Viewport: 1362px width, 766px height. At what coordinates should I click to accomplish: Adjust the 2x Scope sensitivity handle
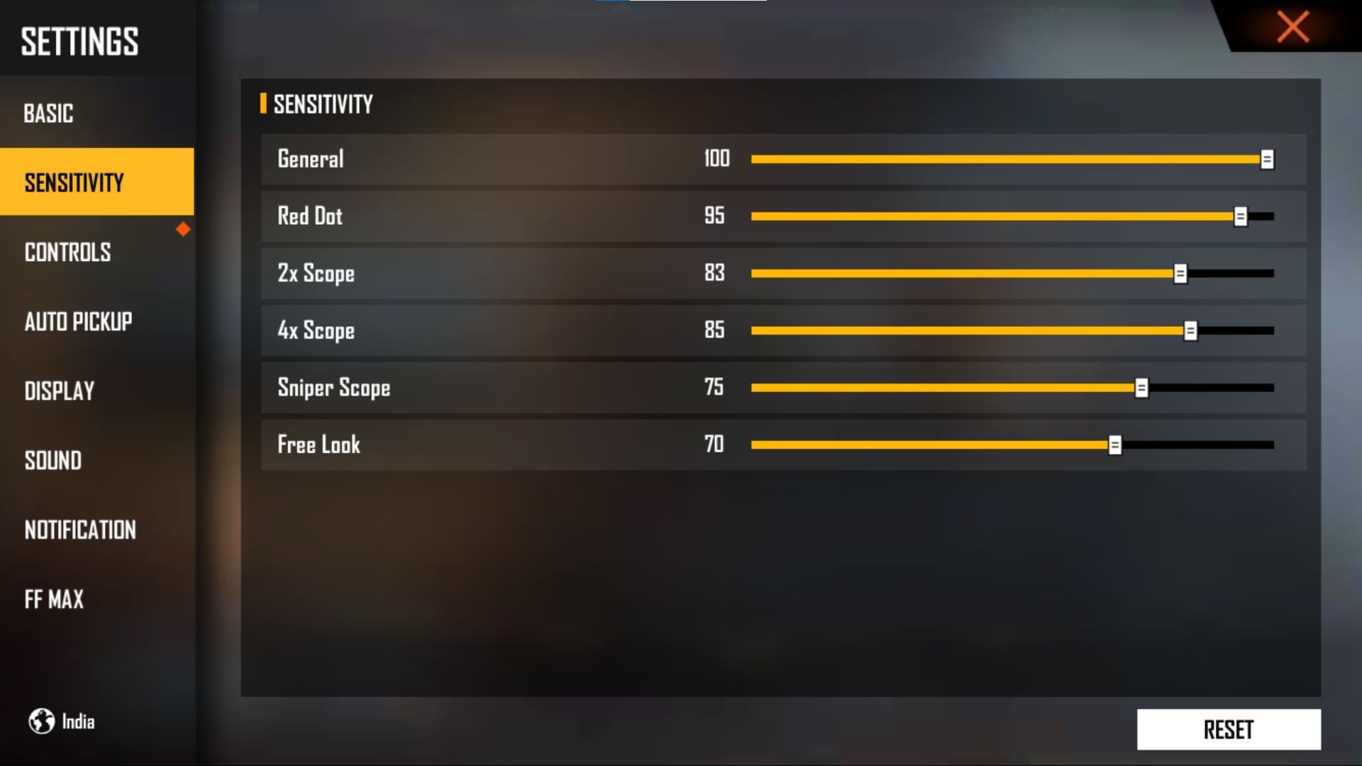pyautogui.click(x=1180, y=273)
